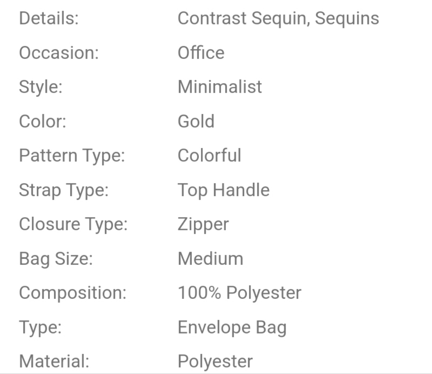
Task: Click the "Details:" label
Action: point(48,19)
